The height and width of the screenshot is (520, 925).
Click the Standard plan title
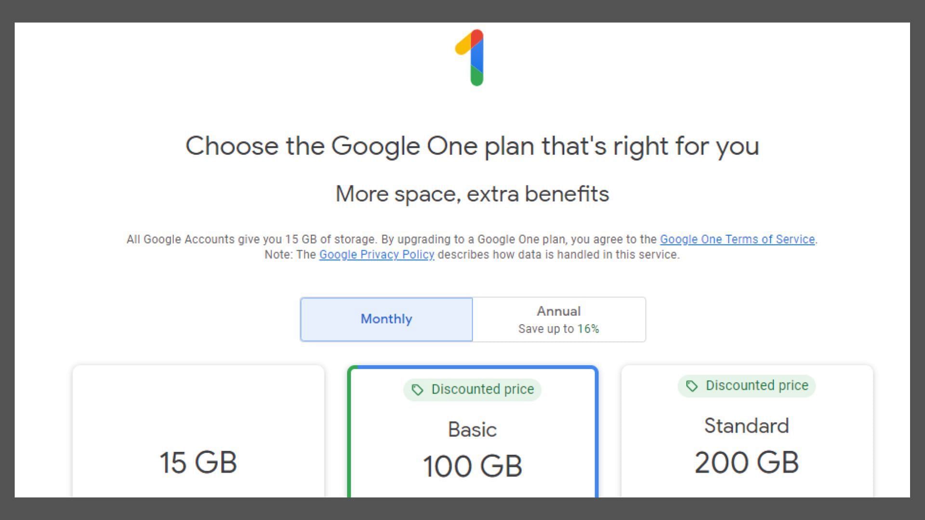coord(746,426)
